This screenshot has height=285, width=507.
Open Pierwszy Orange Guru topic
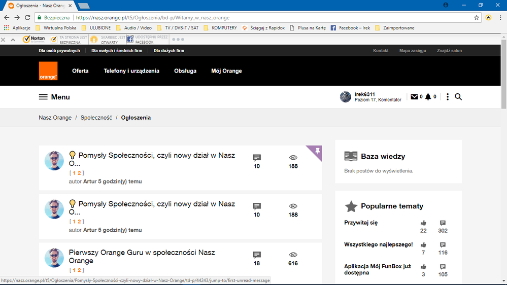click(x=142, y=256)
